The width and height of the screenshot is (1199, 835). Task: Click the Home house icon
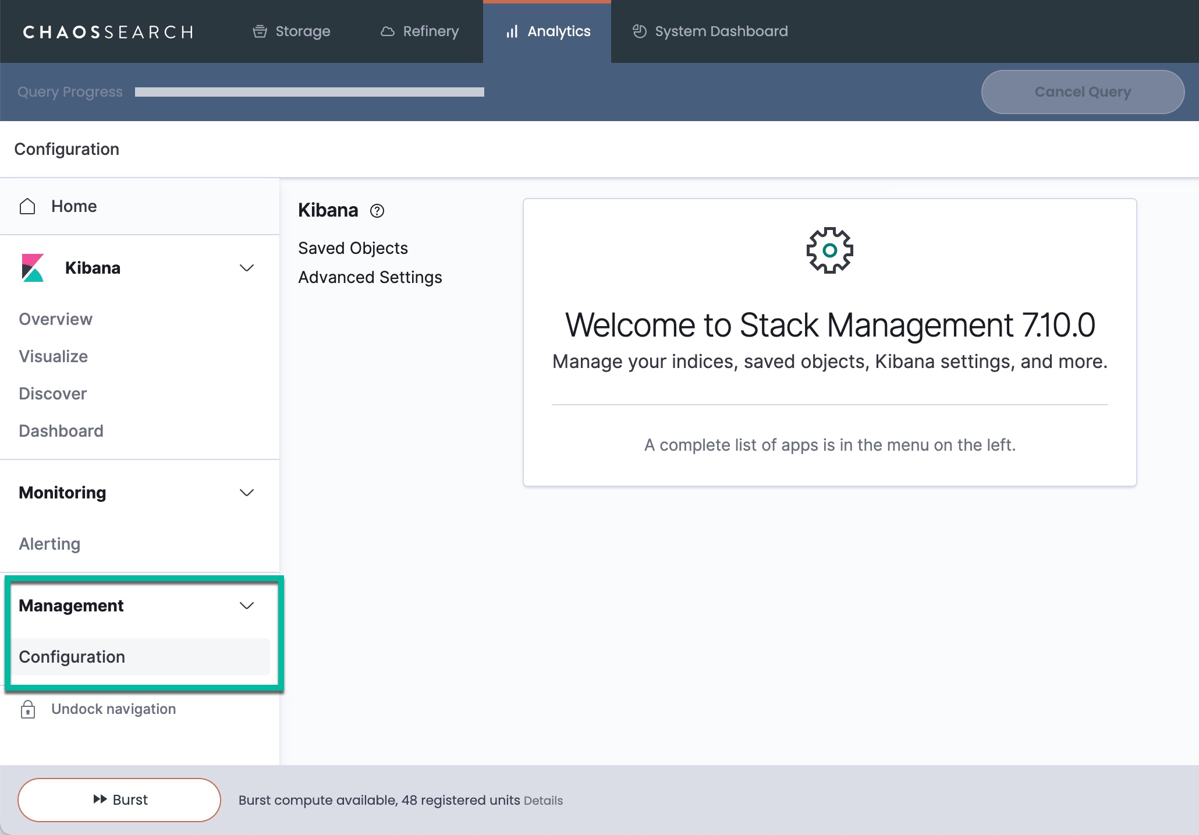point(27,206)
